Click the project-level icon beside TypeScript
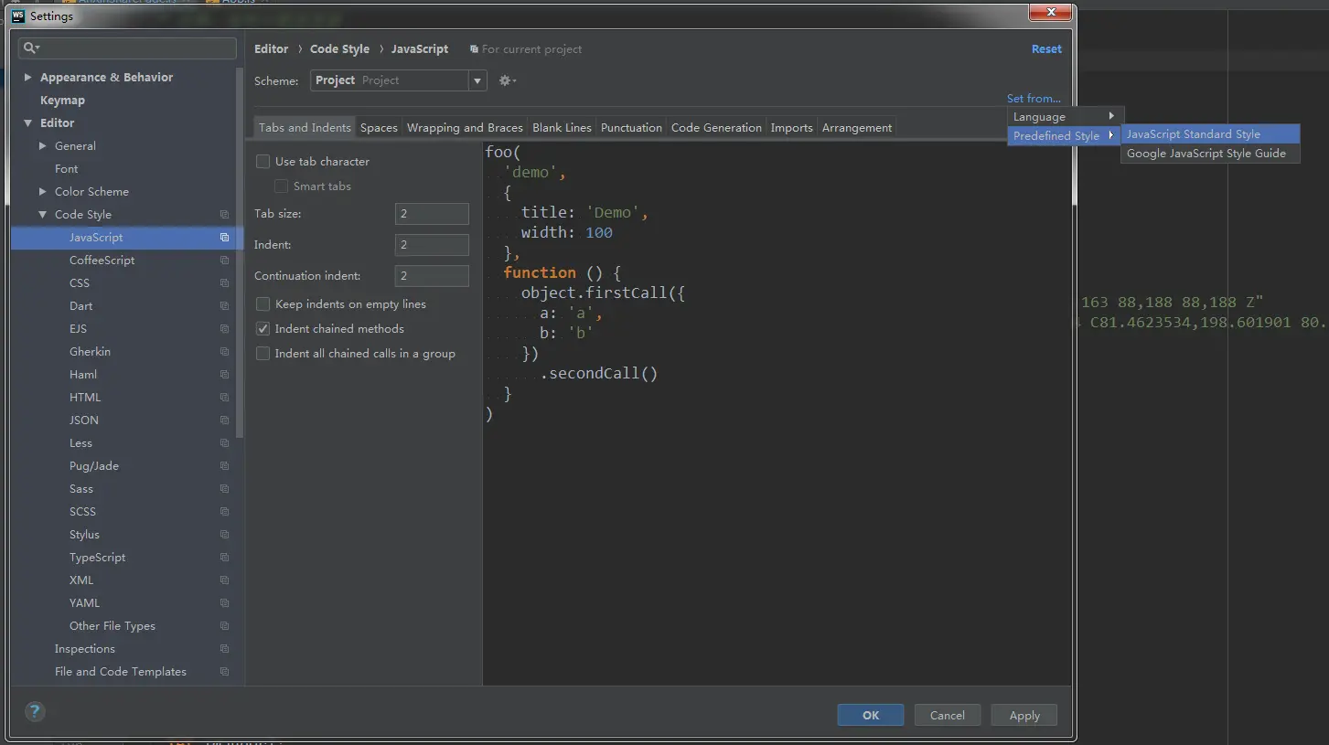The width and height of the screenshot is (1329, 745). [224, 558]
